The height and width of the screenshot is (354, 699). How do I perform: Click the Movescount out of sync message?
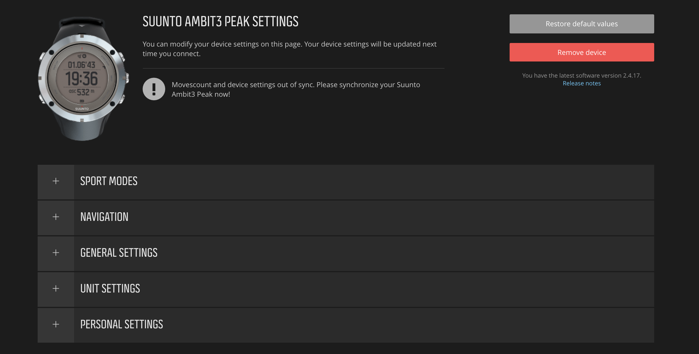tap(296, 89)
